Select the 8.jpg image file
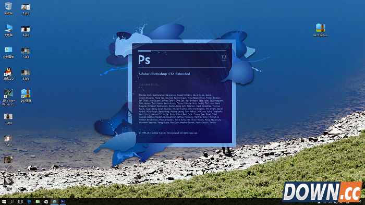 tap(26, 75)
